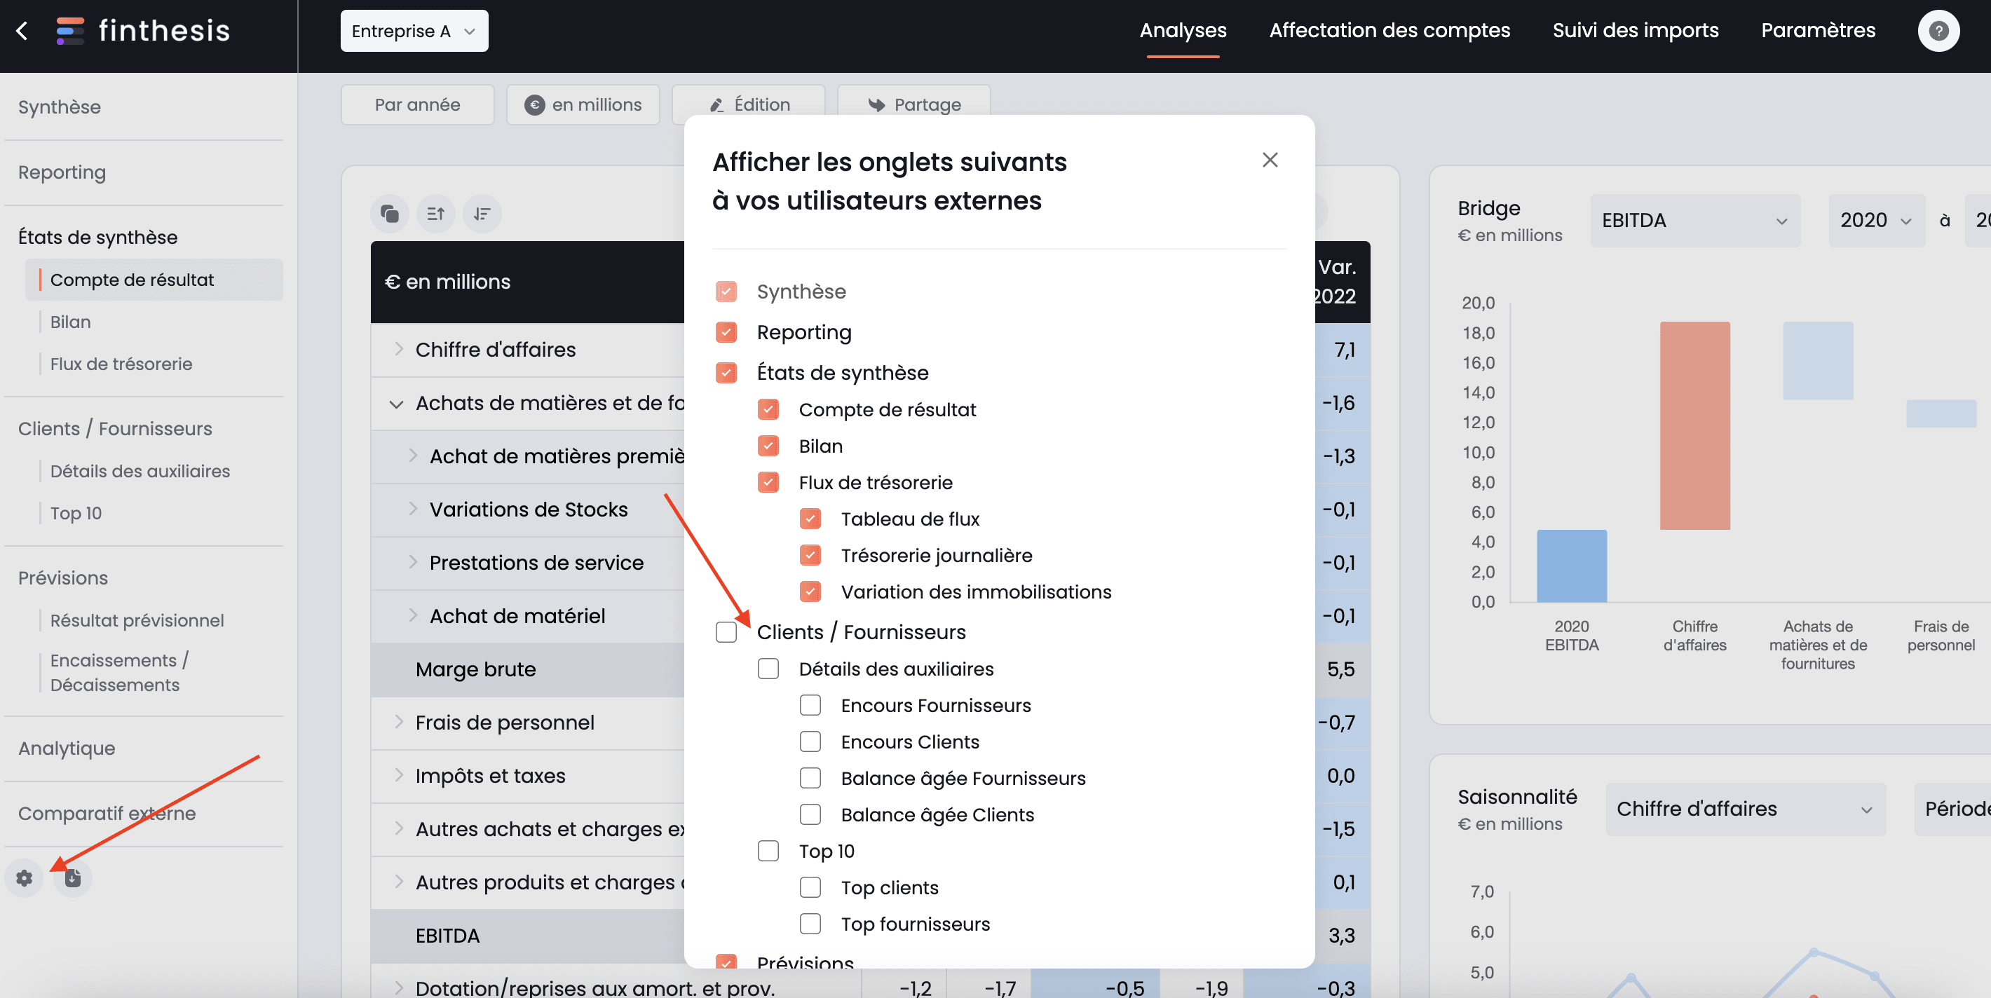The image size is (1991, 998).
Task: Click the Finthesis logo icon
Action: point(69,28)
